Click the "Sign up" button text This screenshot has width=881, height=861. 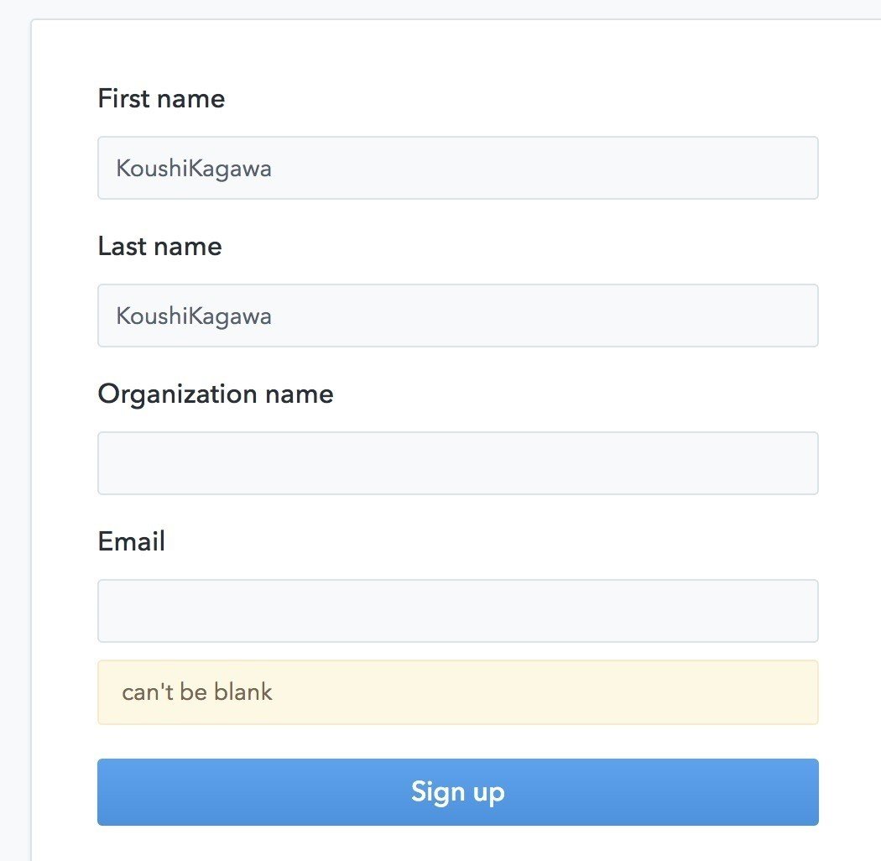pos(457,792)
